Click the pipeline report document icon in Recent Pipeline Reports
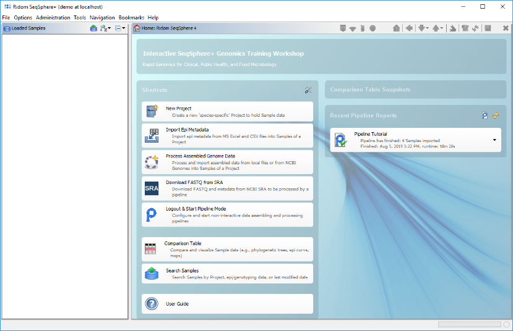The image size is (513, 331). point(485,115)
